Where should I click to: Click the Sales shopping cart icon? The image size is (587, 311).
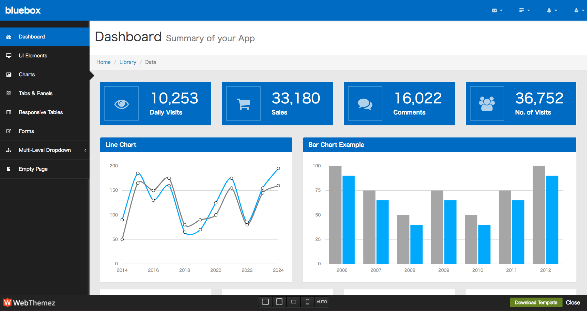point(243,103)
